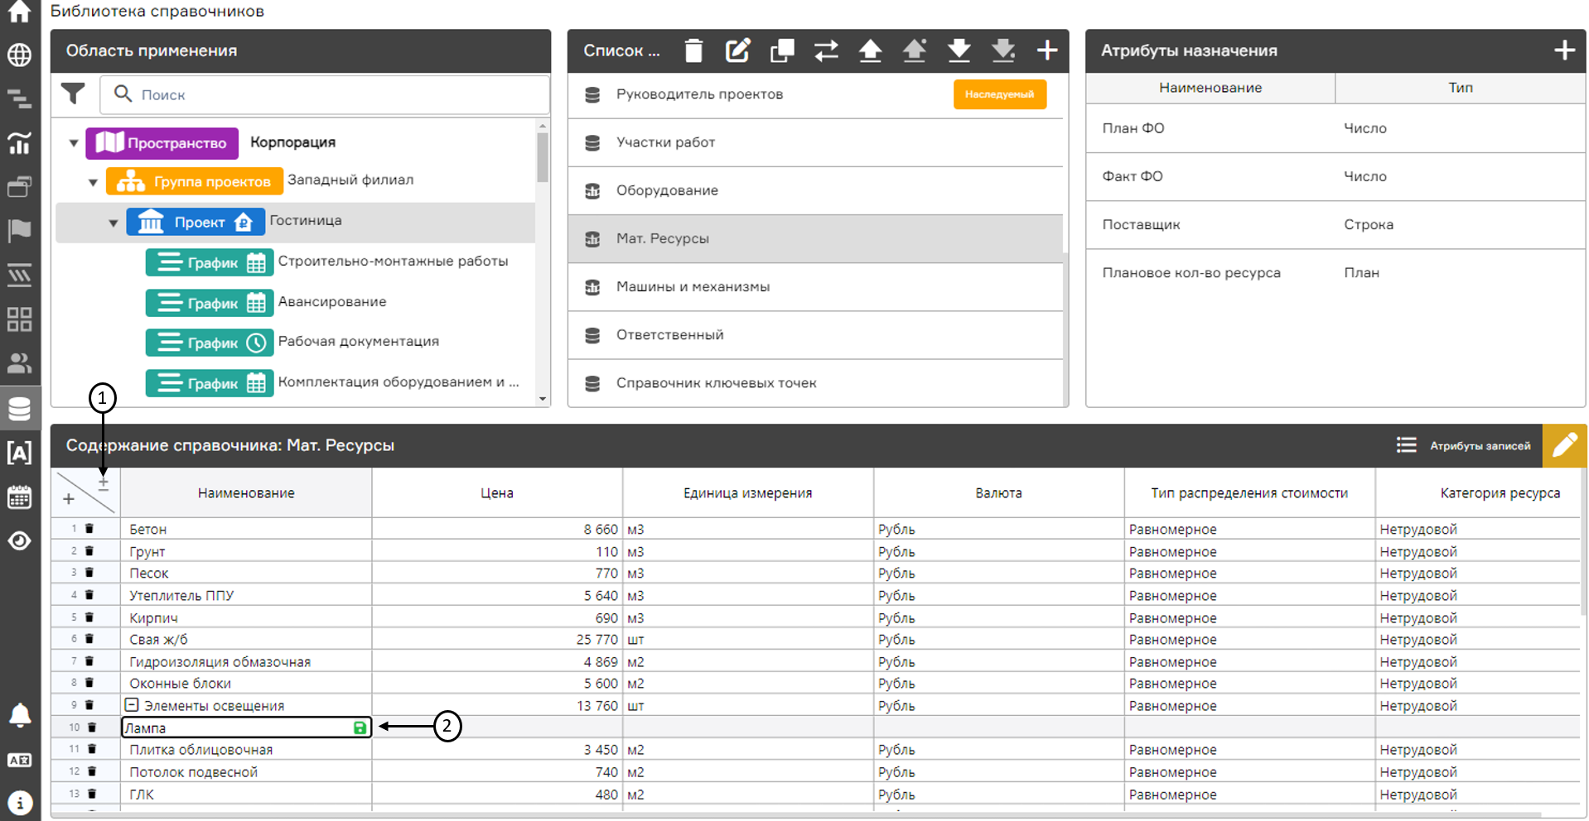
Task: Select the Мат. Ресурсы list
Action: click(x=815, y=238)
